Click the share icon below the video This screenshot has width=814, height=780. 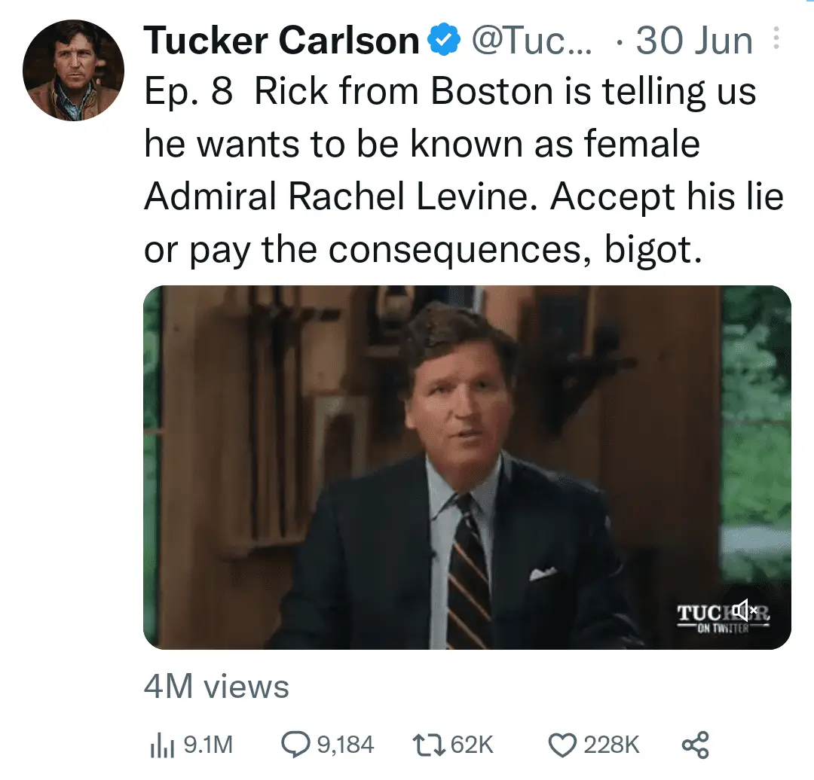pyautogui.click(x=695, y=745)
